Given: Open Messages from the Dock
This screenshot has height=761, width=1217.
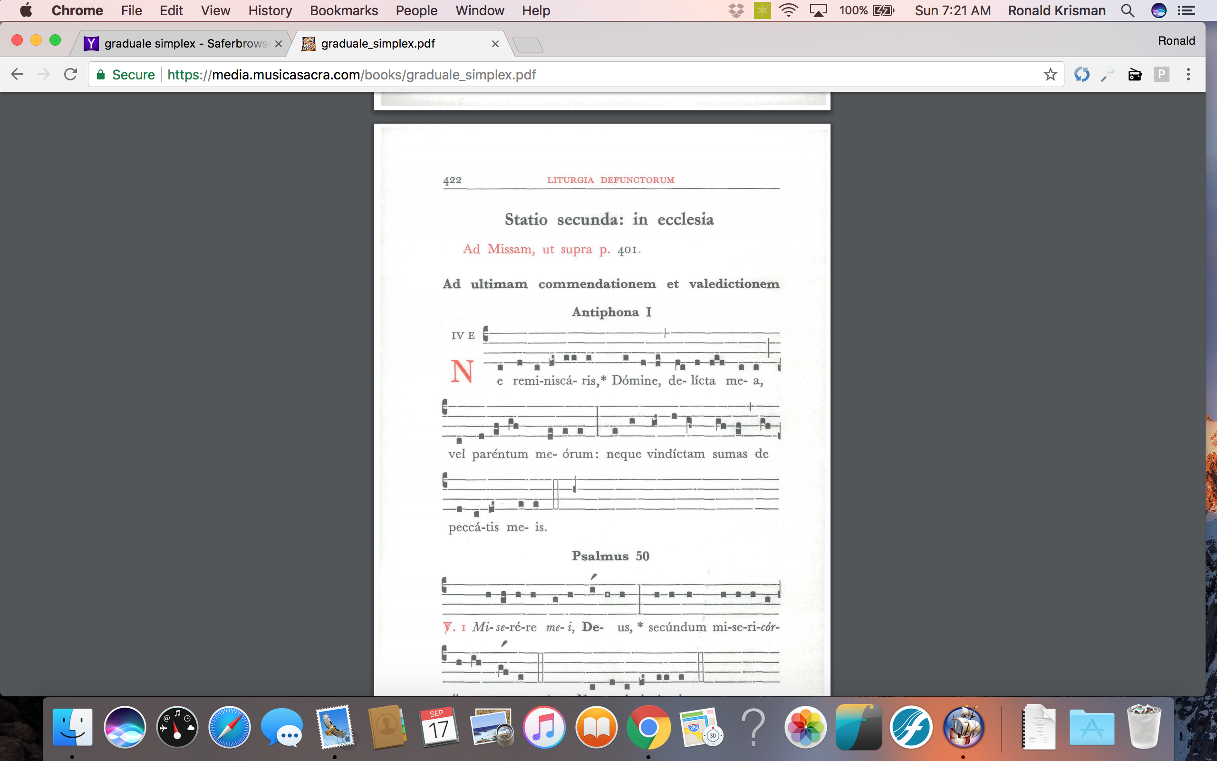Looking at the screenshot, I should tap(282, 727).
